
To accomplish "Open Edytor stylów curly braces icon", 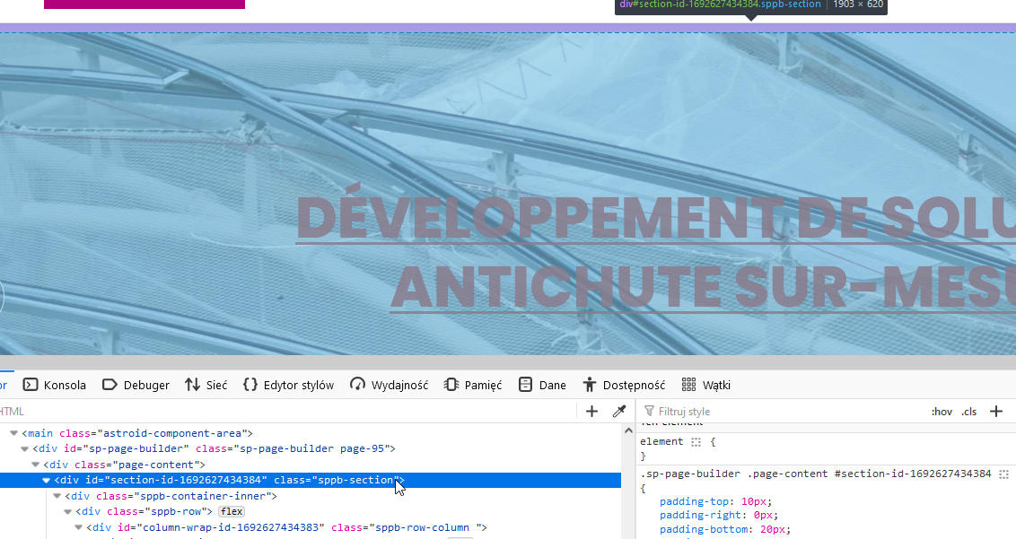I will click(250, 385).
